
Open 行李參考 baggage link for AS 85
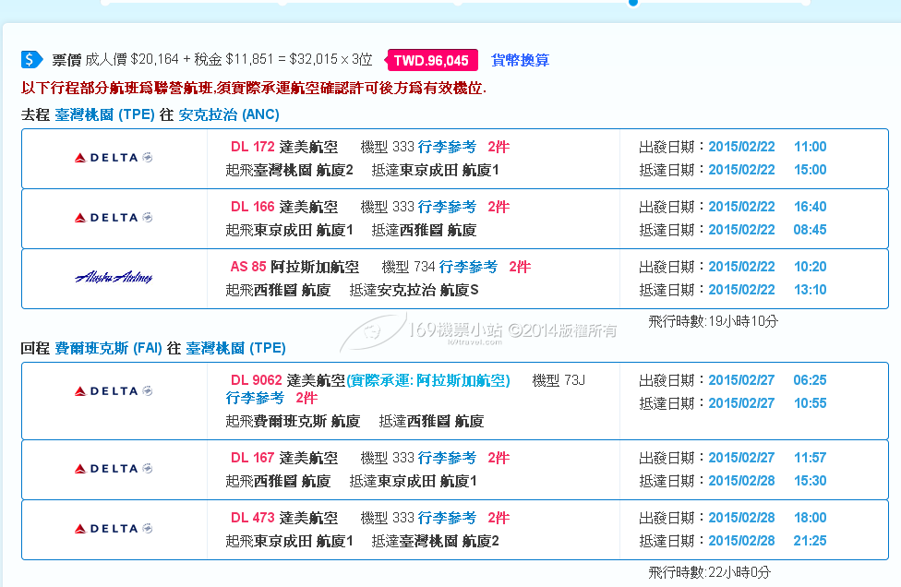click(x=468, y=267)
